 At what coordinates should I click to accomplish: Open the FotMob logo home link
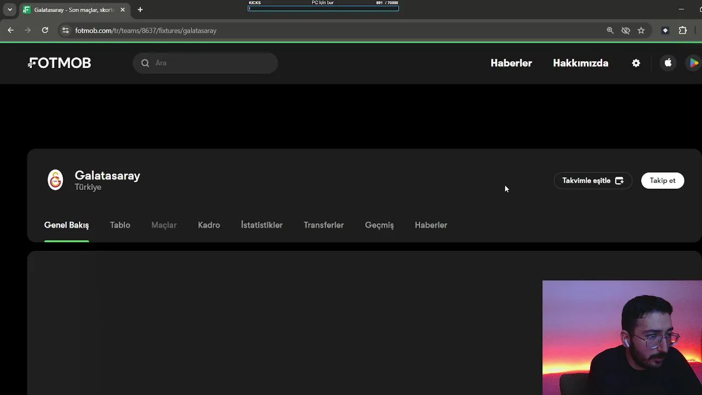click(x=60, y=63)
